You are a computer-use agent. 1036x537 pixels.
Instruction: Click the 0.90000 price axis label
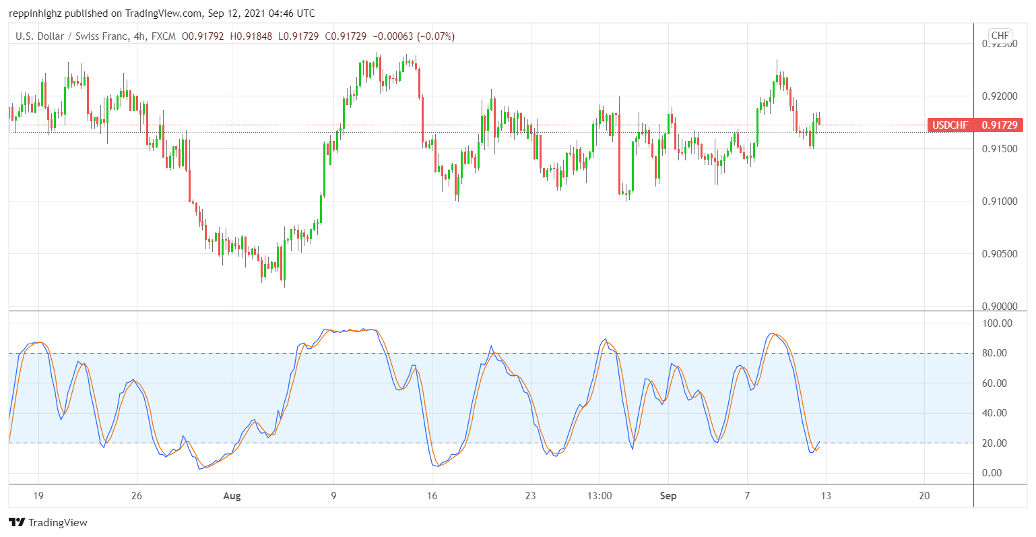coord(1000,306)
